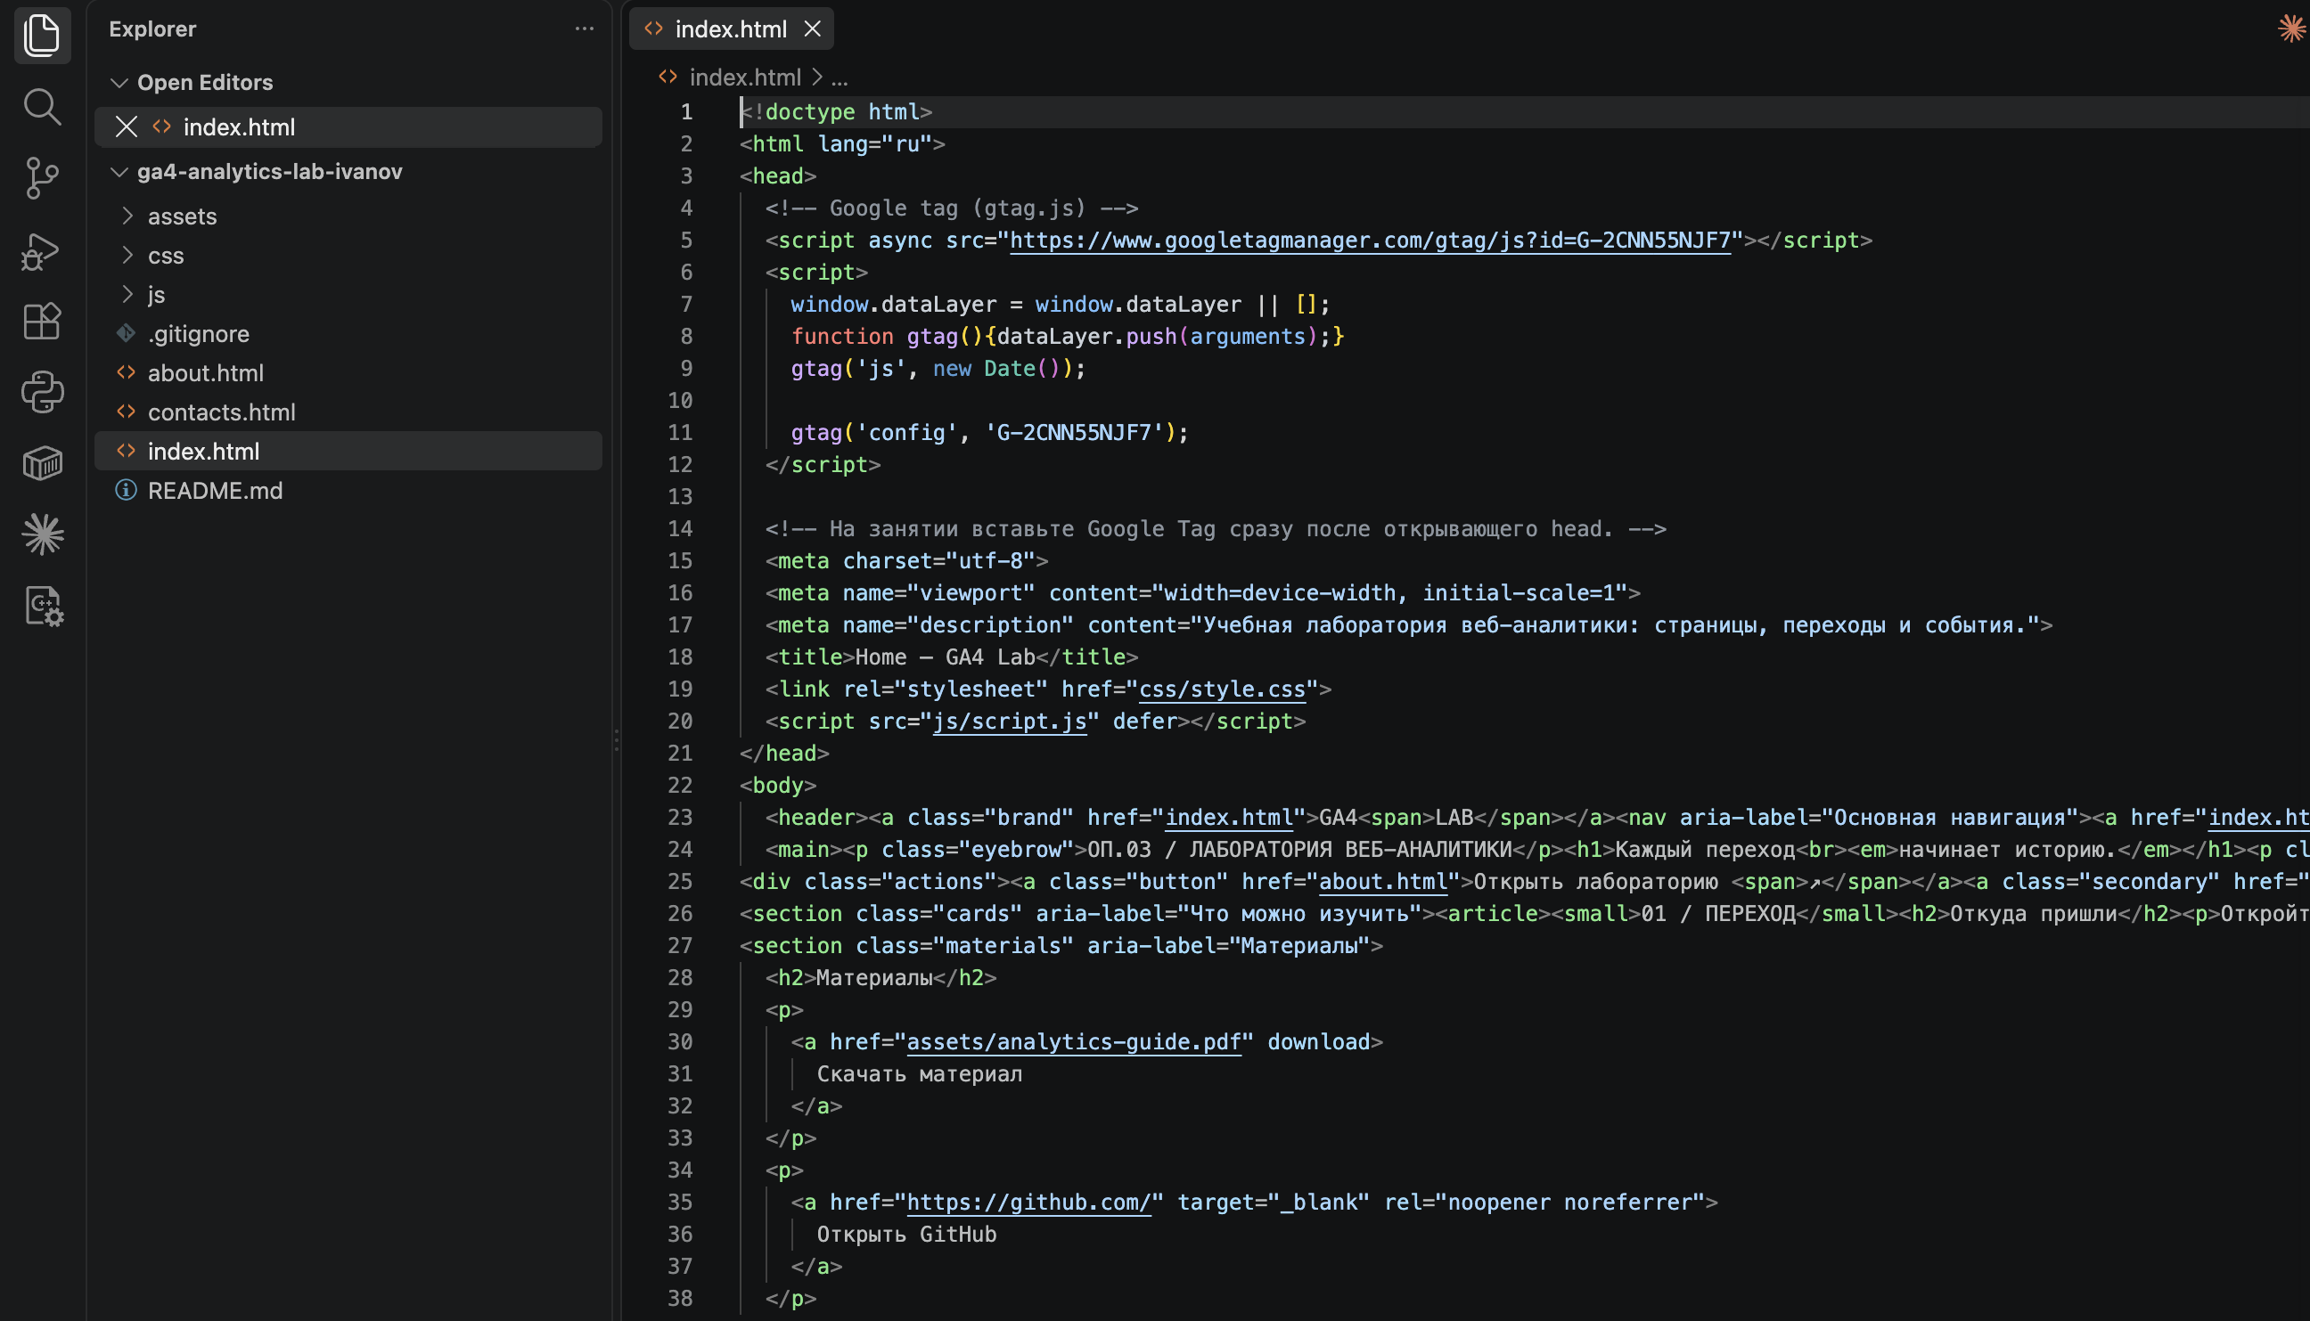The width and height of the screenshot is (2310, 1321).
Task: Select index.html in the project file tree
Action: tap(348, 451)
